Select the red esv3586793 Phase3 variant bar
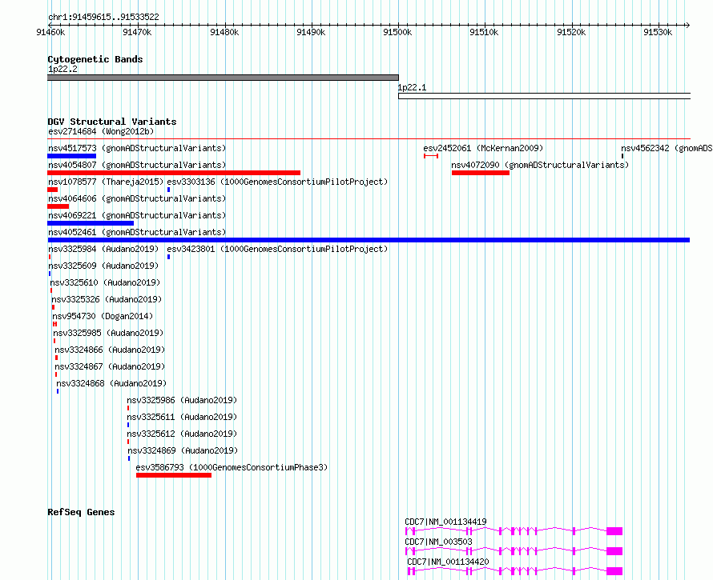Screen dimensions: 713x580 coord(174,475)
